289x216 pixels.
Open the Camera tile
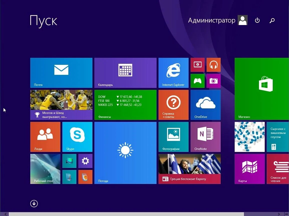214,81
